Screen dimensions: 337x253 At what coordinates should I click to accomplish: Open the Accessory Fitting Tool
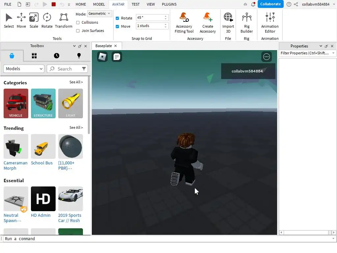point(184,23)
